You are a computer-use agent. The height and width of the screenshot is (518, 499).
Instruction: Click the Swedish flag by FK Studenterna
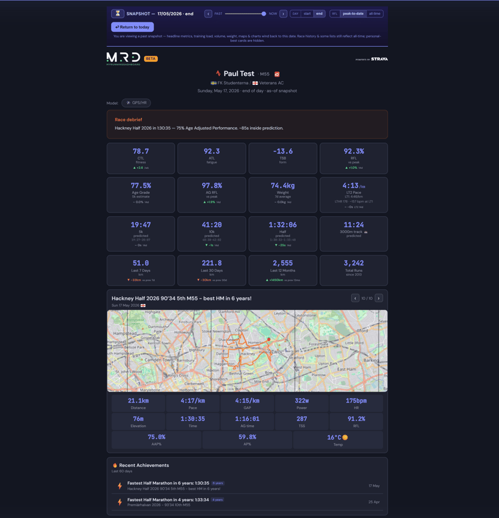pyautogui.click(x=213, y=84)
